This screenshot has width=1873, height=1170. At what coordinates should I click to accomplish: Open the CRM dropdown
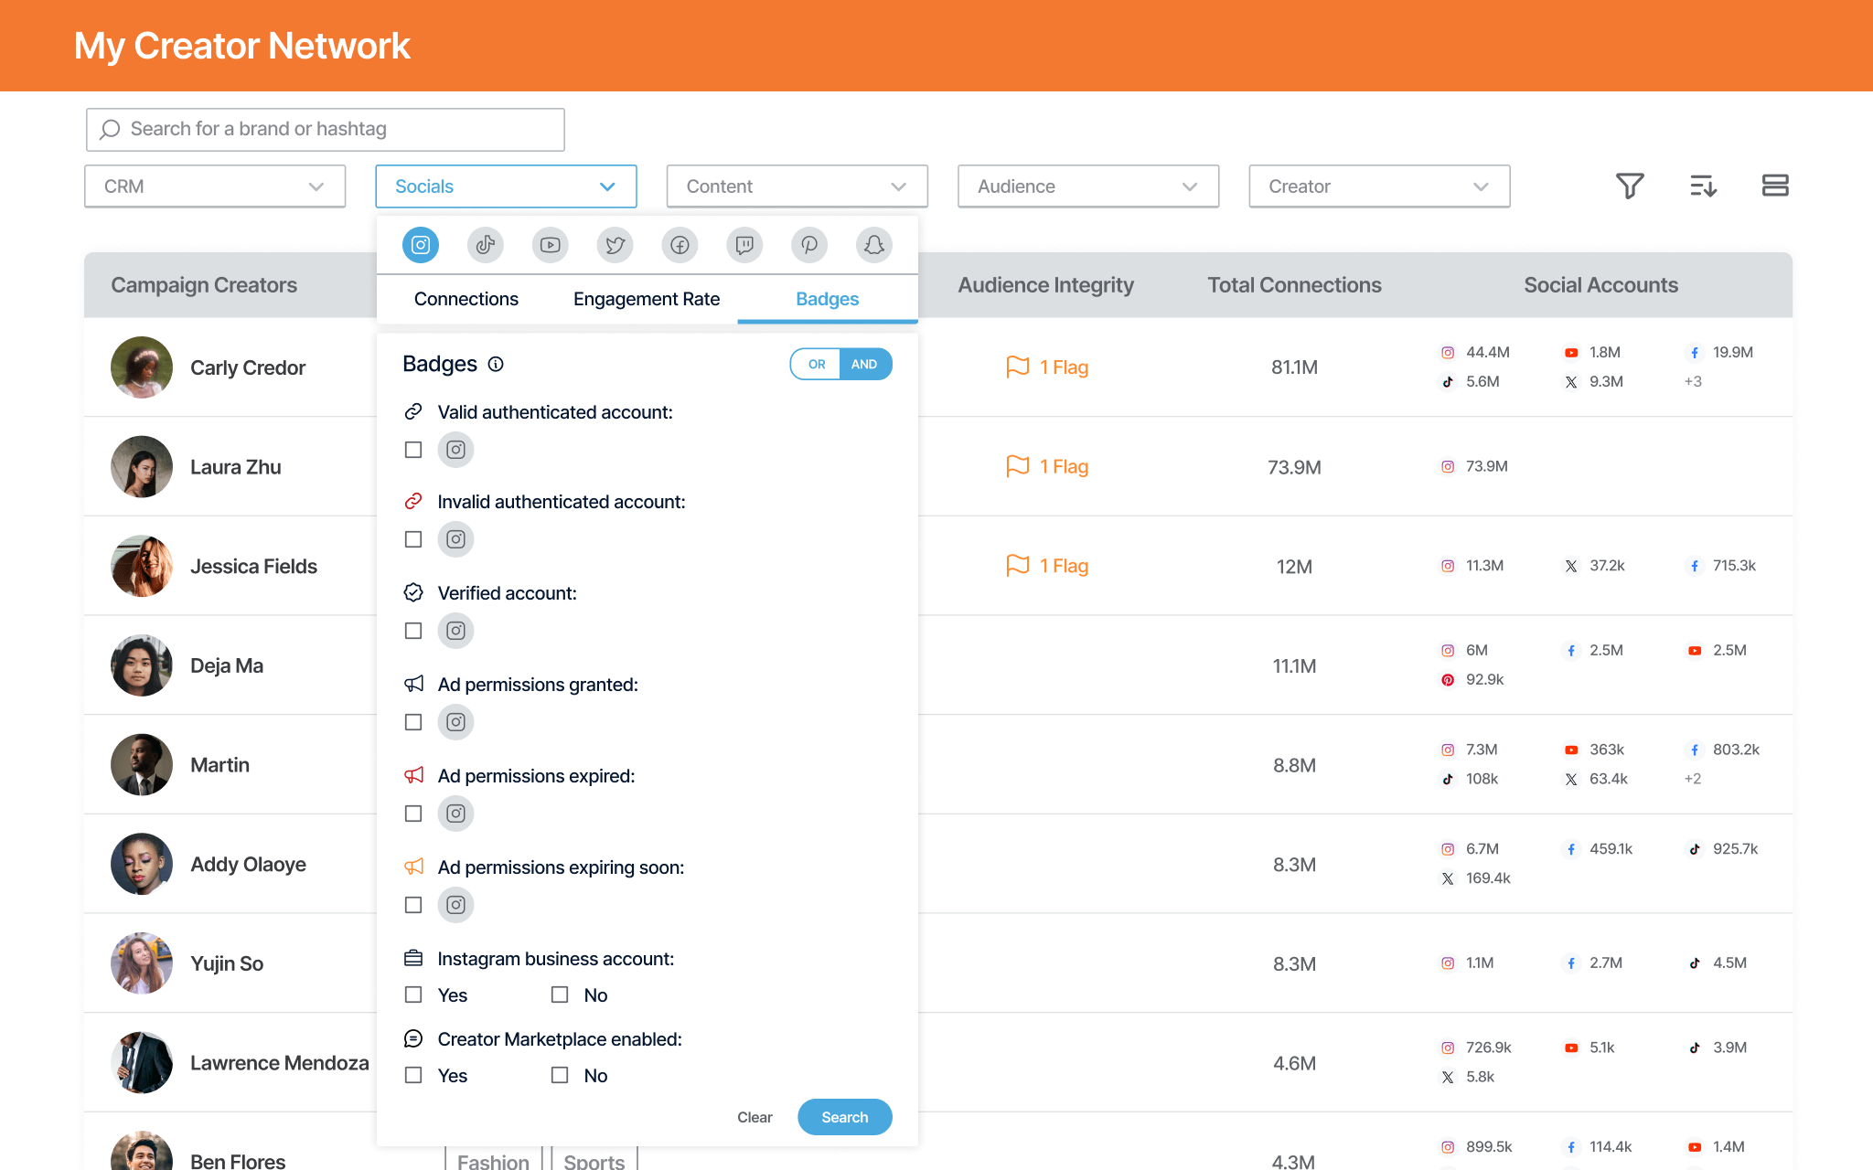pyautogui.click(x=215, y=186)
